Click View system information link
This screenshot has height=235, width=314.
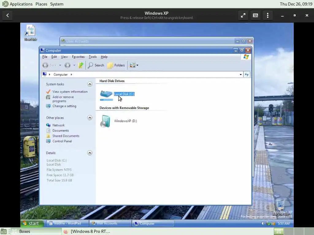[x=70, y=91]
